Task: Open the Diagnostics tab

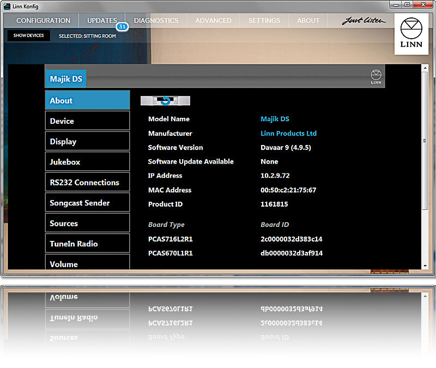Action: tap(156, 21)
